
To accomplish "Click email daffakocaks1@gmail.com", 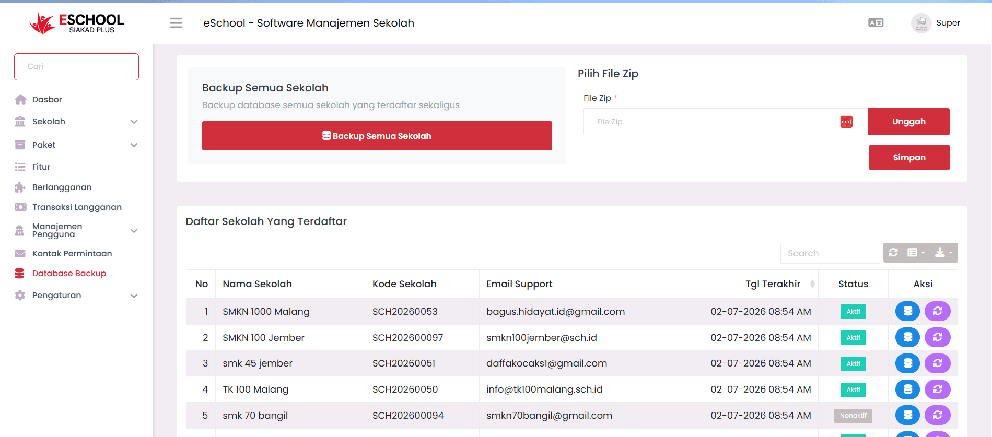I will tap(546, 363).
